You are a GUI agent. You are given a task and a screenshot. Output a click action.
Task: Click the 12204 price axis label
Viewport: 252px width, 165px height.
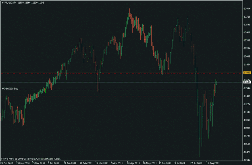[x=247, y=48]
